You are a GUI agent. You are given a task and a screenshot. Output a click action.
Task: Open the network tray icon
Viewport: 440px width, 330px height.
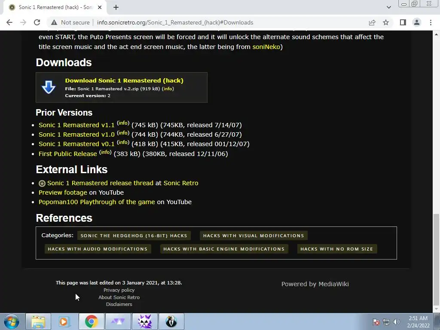click(386, 322)
